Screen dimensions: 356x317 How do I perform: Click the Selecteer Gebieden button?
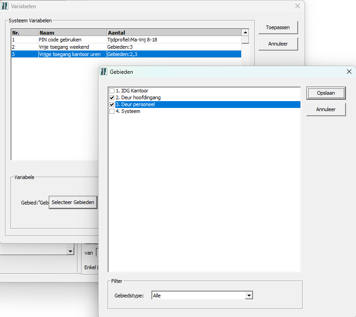[73, 202]
